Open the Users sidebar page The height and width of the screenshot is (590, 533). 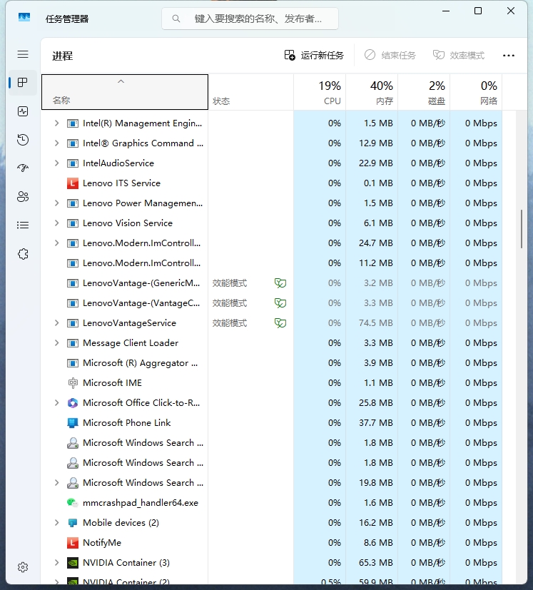23,196
